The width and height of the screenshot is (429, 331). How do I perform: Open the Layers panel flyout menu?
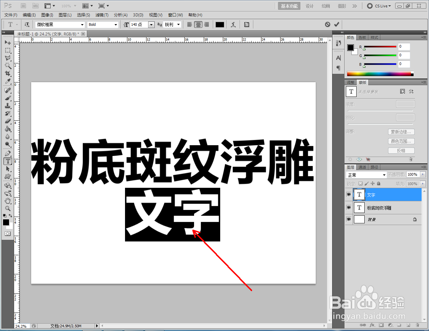pos(424,167)
